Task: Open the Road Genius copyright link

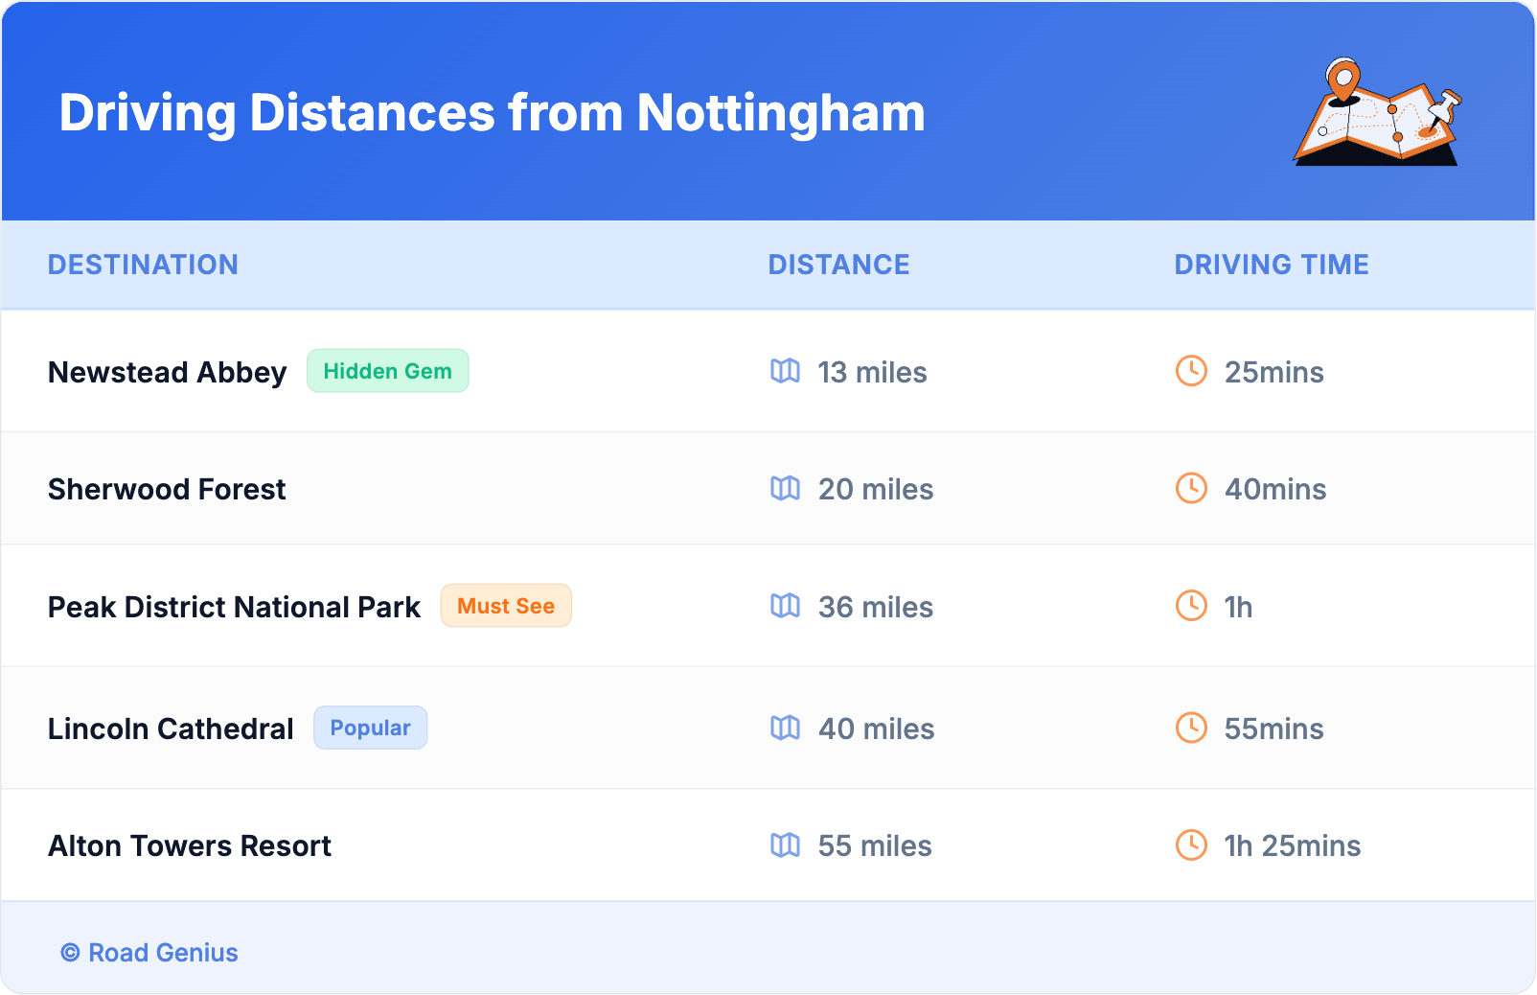Action: tap(150, 953)
